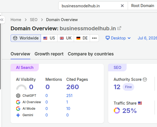Open the Jul 6 date picker
This screenshot has height=127, width=157.
coord(148,38)
